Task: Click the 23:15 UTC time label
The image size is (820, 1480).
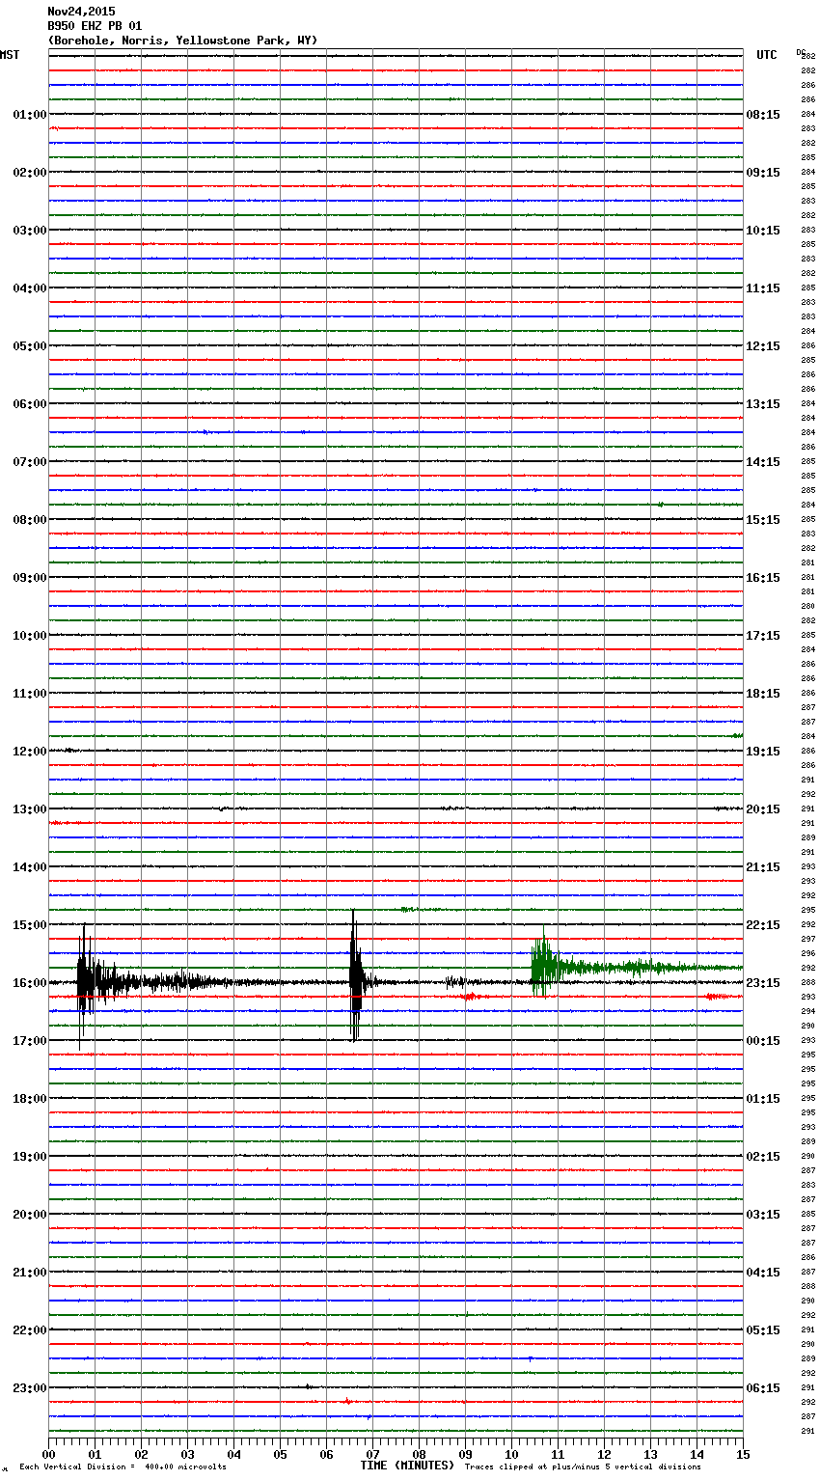Action: click(763, 983)
